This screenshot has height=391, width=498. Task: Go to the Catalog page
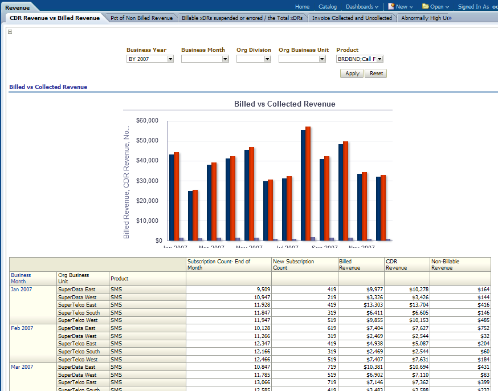click(x=328, y=7)
